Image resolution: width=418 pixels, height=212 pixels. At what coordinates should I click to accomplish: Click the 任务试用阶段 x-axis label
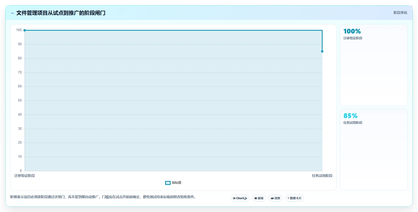tap(322, 176)
